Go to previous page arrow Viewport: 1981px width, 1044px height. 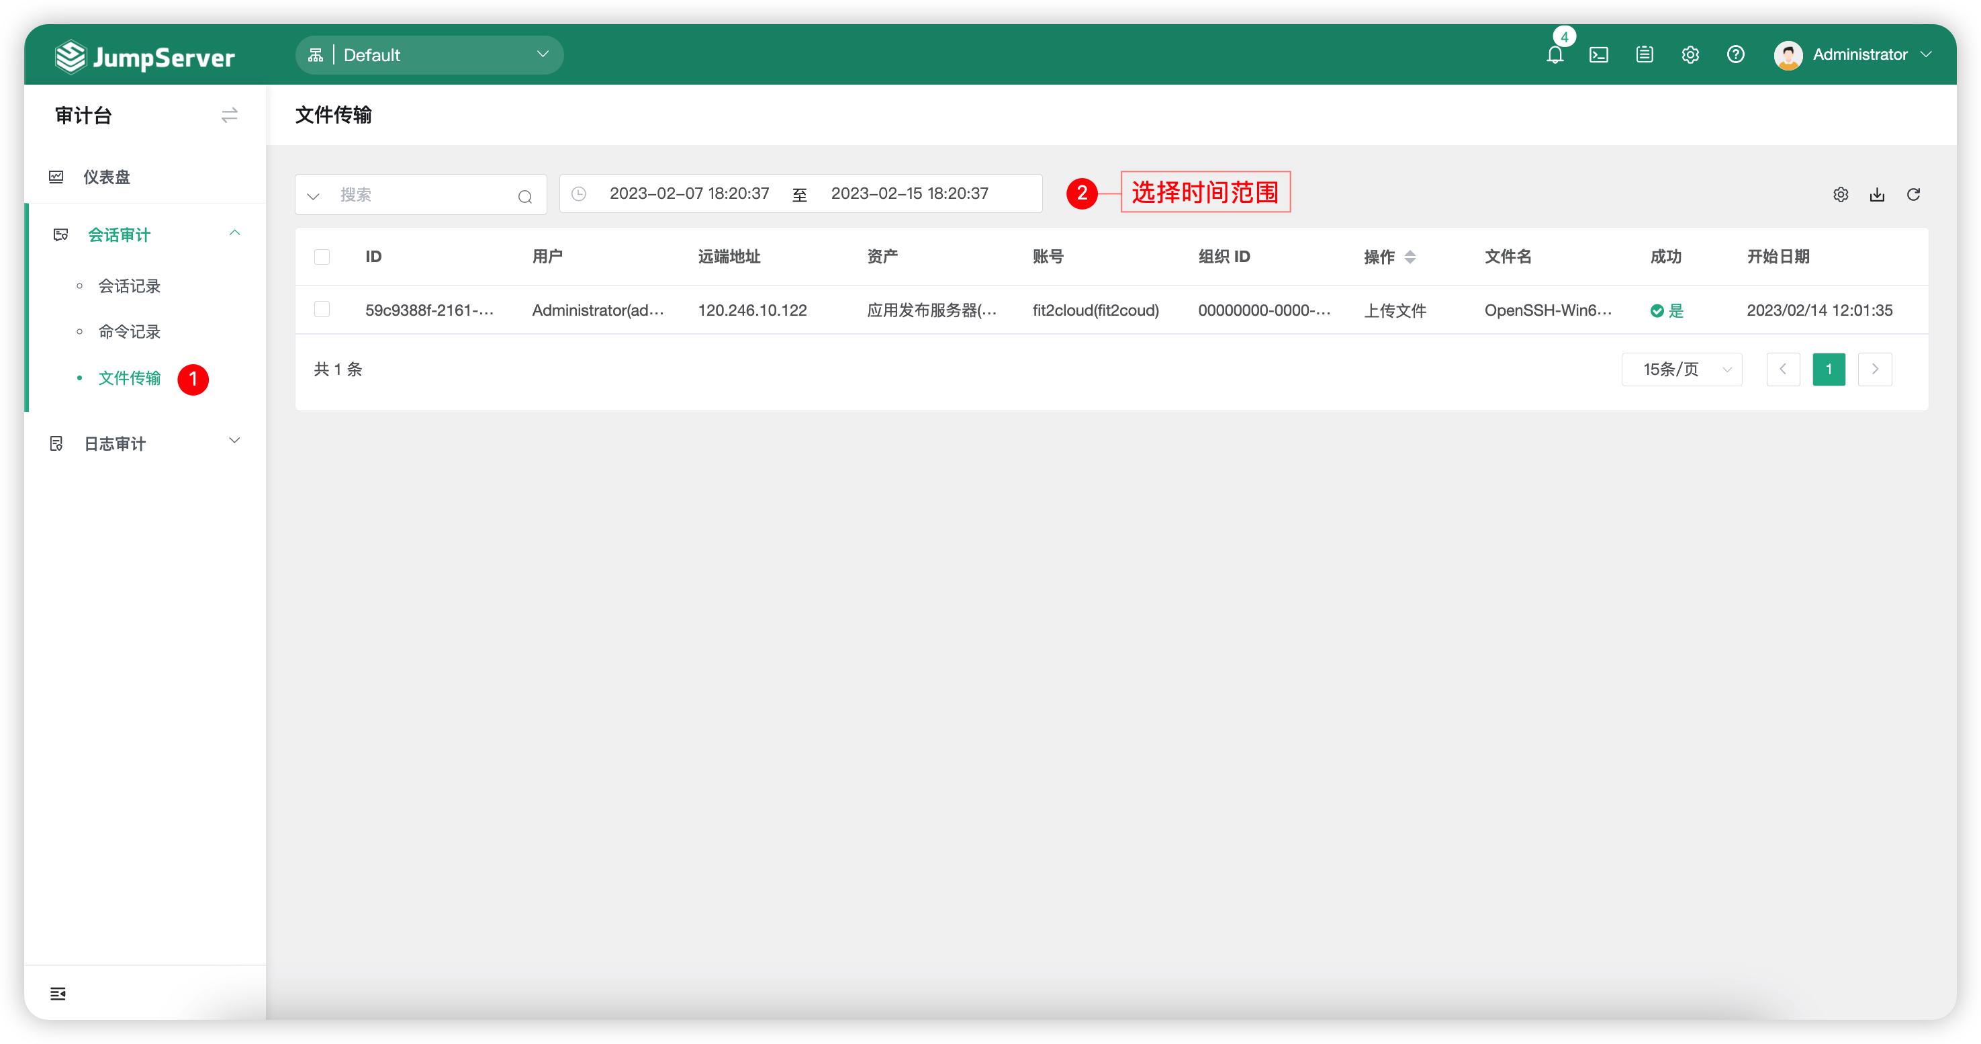[1783, 369]
